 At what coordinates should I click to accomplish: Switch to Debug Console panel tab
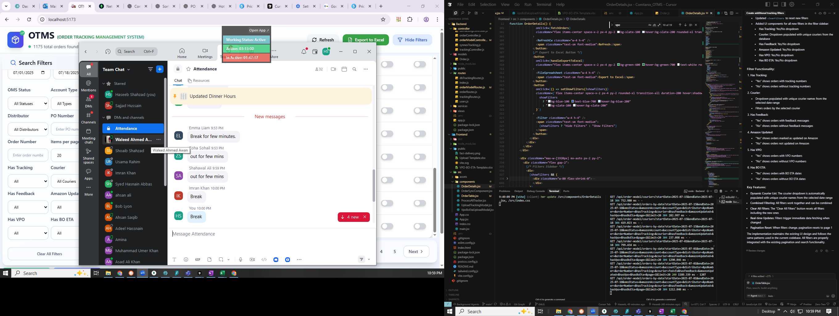[x=535, y=191]
